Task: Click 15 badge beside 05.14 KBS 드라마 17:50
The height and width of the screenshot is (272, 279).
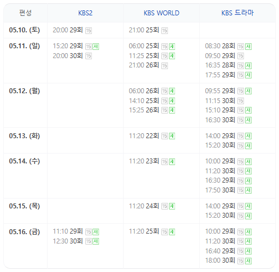Action: (x=241, y=190)
